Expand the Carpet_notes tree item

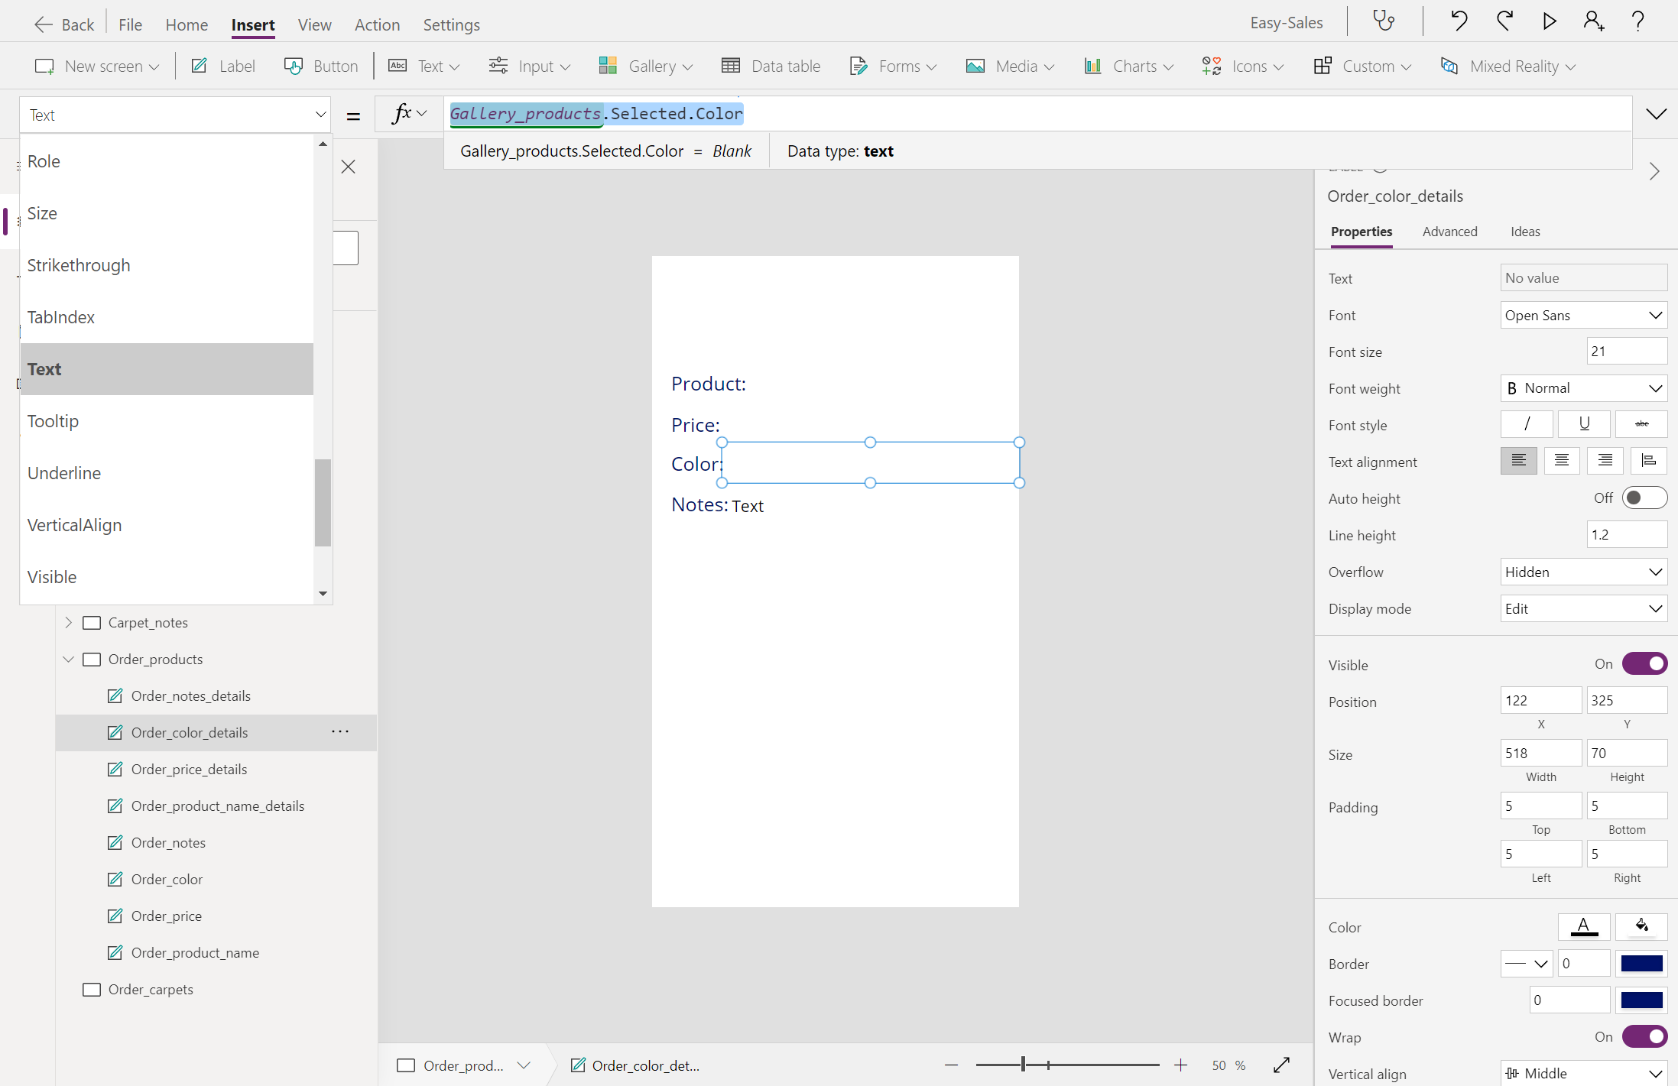coord(69,622)
